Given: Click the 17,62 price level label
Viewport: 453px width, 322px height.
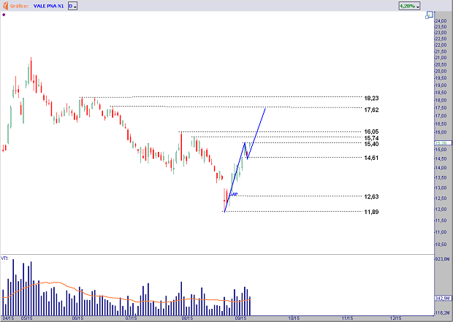Looking at the screenshot, I should (370, 110).
